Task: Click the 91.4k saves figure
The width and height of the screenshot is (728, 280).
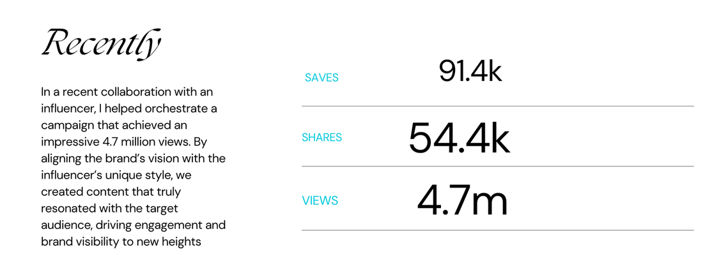Action: coord(470,72)
